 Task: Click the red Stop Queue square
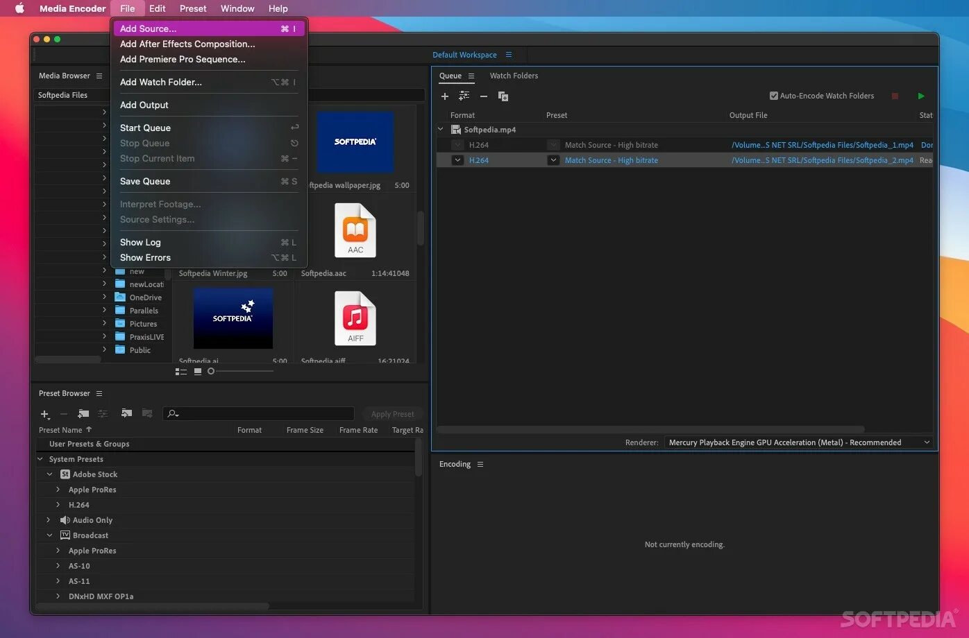tap(895, 96)
